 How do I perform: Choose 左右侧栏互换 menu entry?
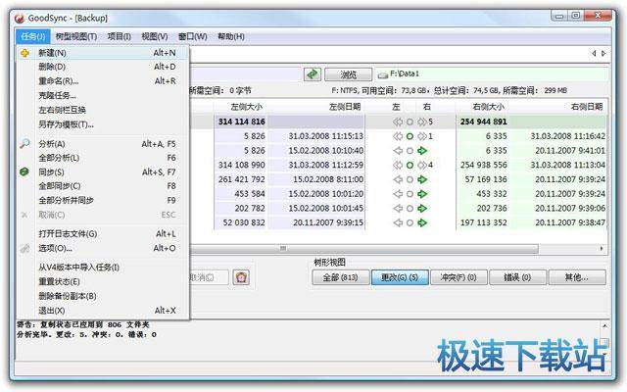(x=102, y=110)
